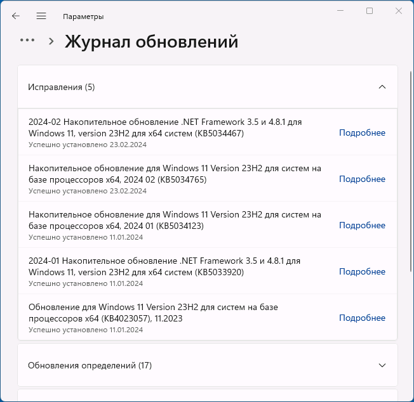Click install date under the KB4023057 update

coord(86,330)
